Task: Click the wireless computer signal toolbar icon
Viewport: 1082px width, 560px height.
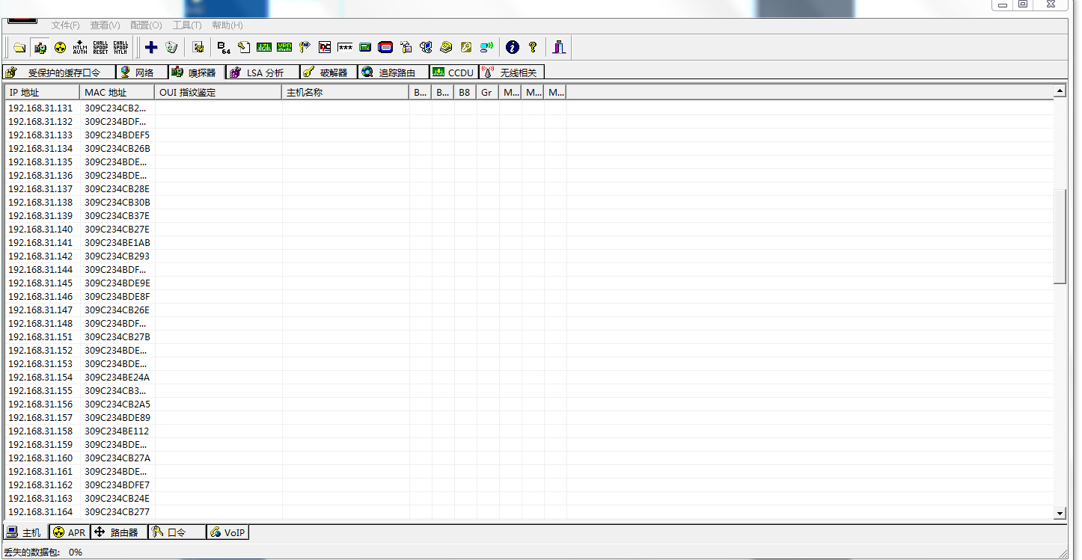Action: 486,47
